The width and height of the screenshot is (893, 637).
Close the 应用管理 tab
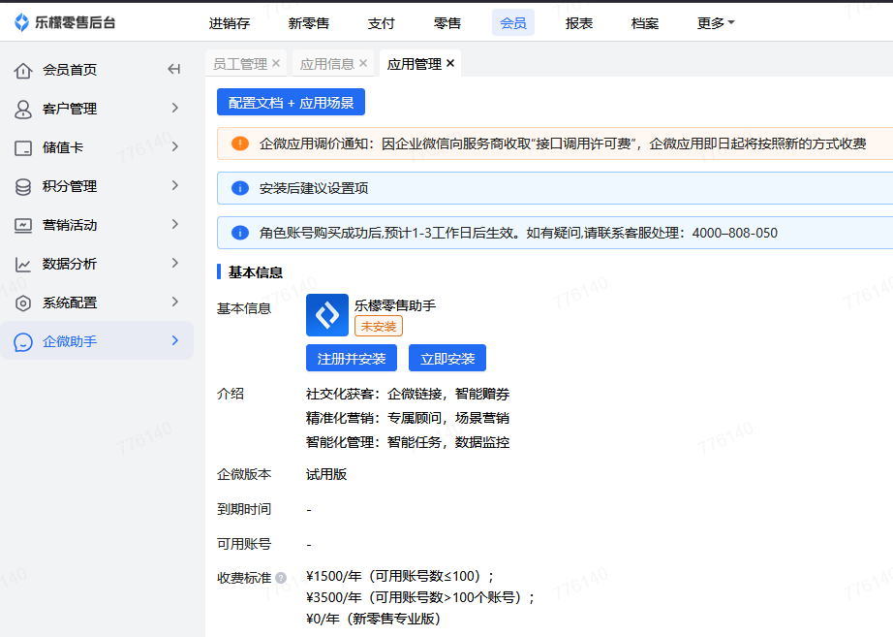pos(450,63)
